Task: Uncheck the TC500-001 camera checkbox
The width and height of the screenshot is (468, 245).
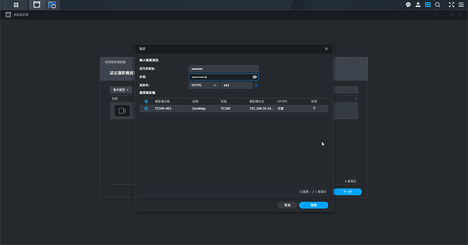Action: [x=146, y=109]
